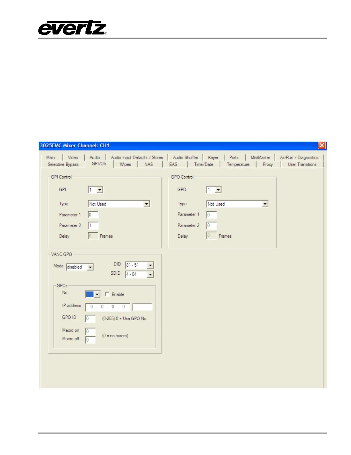Viewport: 351px width, 455px height.
Task: Click the blank field beside IP address
Action: 143,307
